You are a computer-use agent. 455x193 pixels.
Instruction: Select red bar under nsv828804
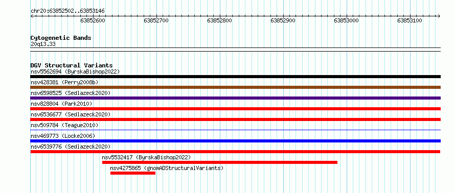(x=235, y=109)
